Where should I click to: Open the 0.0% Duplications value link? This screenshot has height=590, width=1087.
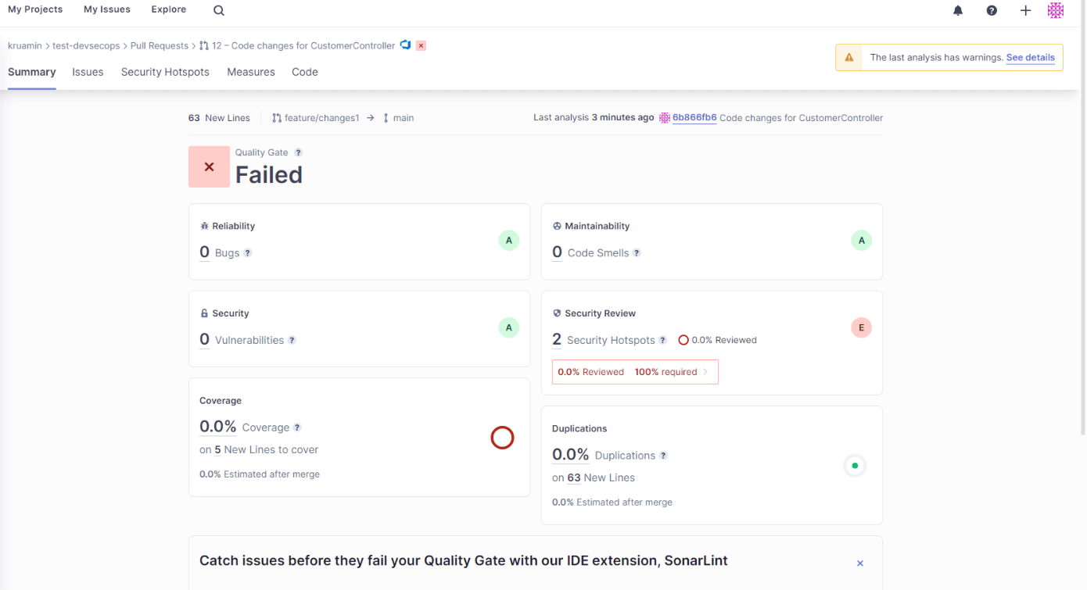click(x=570, y=455)
